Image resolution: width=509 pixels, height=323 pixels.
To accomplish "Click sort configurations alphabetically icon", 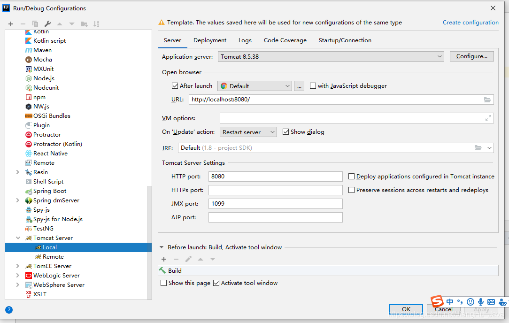I will pyautogui.click(x=96, y=24).
